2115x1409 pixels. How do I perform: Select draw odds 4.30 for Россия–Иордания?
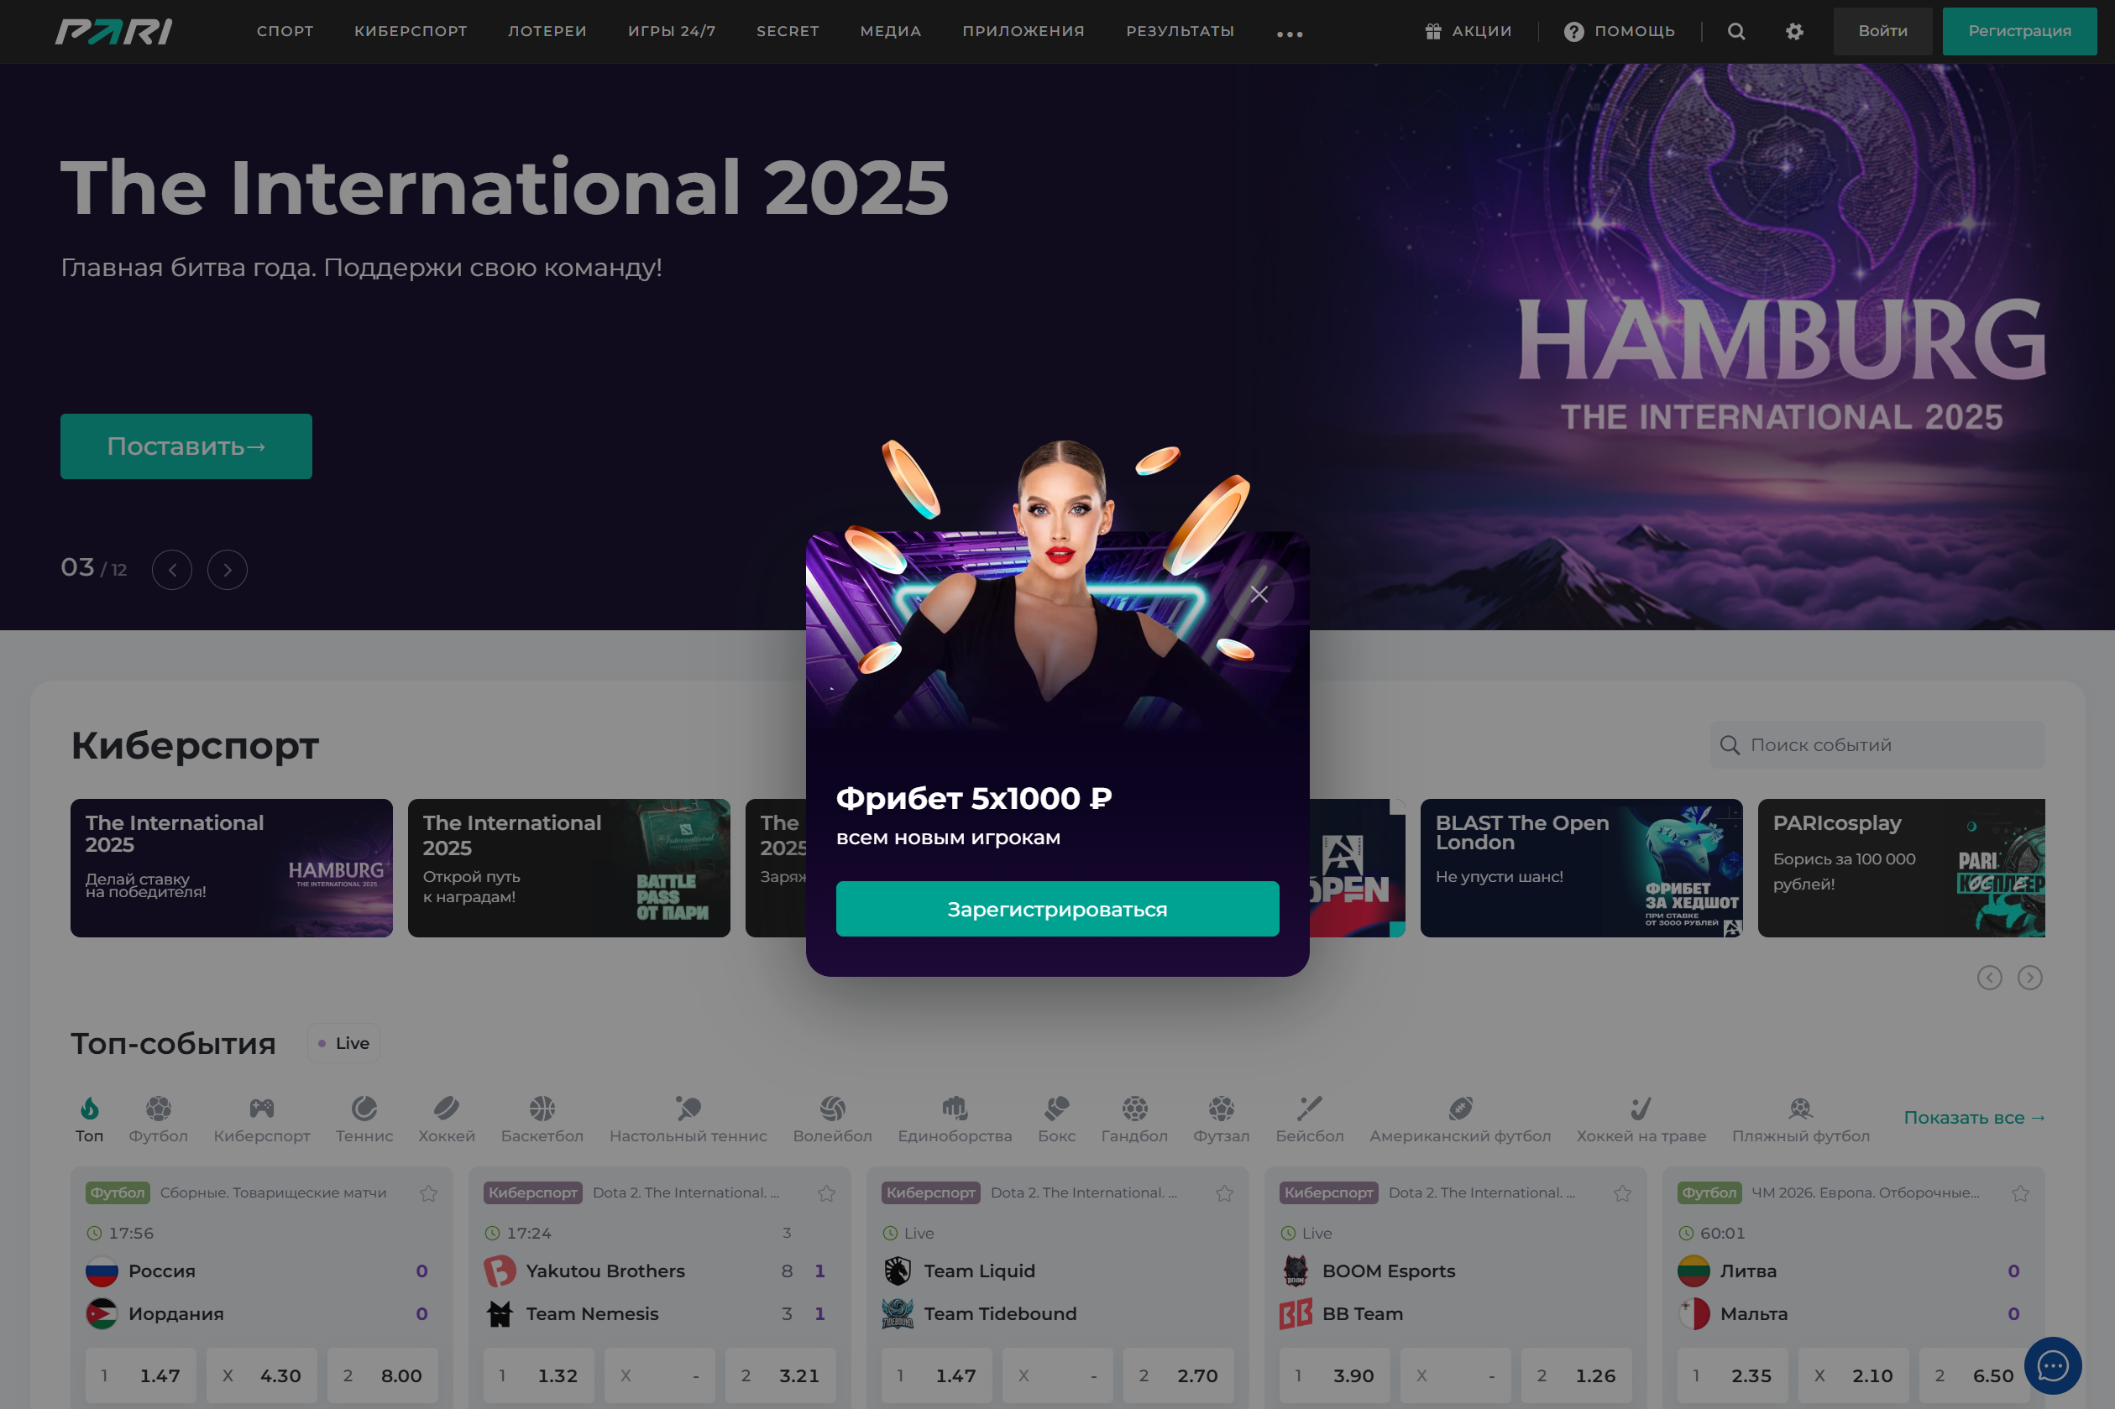tap(262, 1375)
